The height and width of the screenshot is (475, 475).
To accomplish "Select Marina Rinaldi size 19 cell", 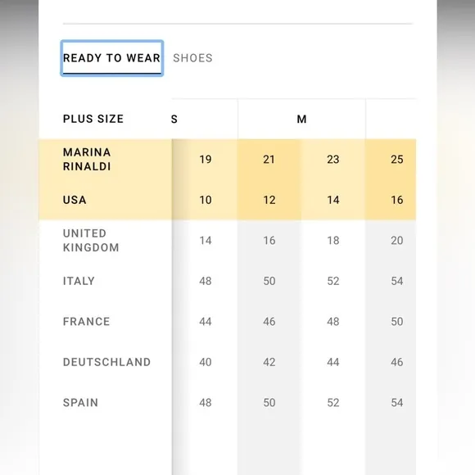I will tap(206, 160).
